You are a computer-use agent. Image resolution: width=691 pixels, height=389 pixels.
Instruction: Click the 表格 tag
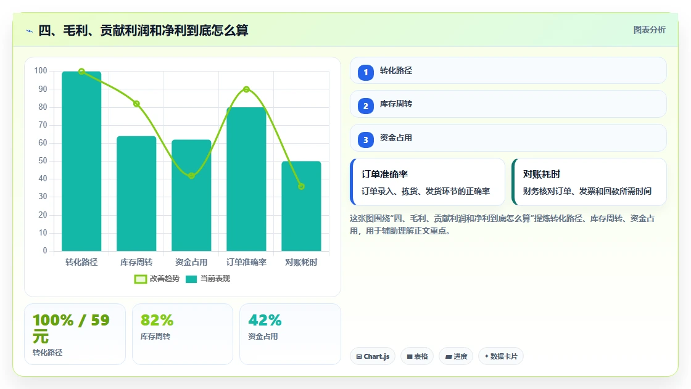417,356
